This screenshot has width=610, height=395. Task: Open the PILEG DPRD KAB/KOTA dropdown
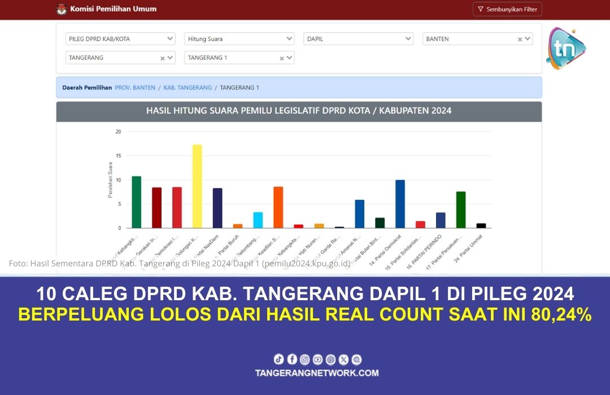168,38
